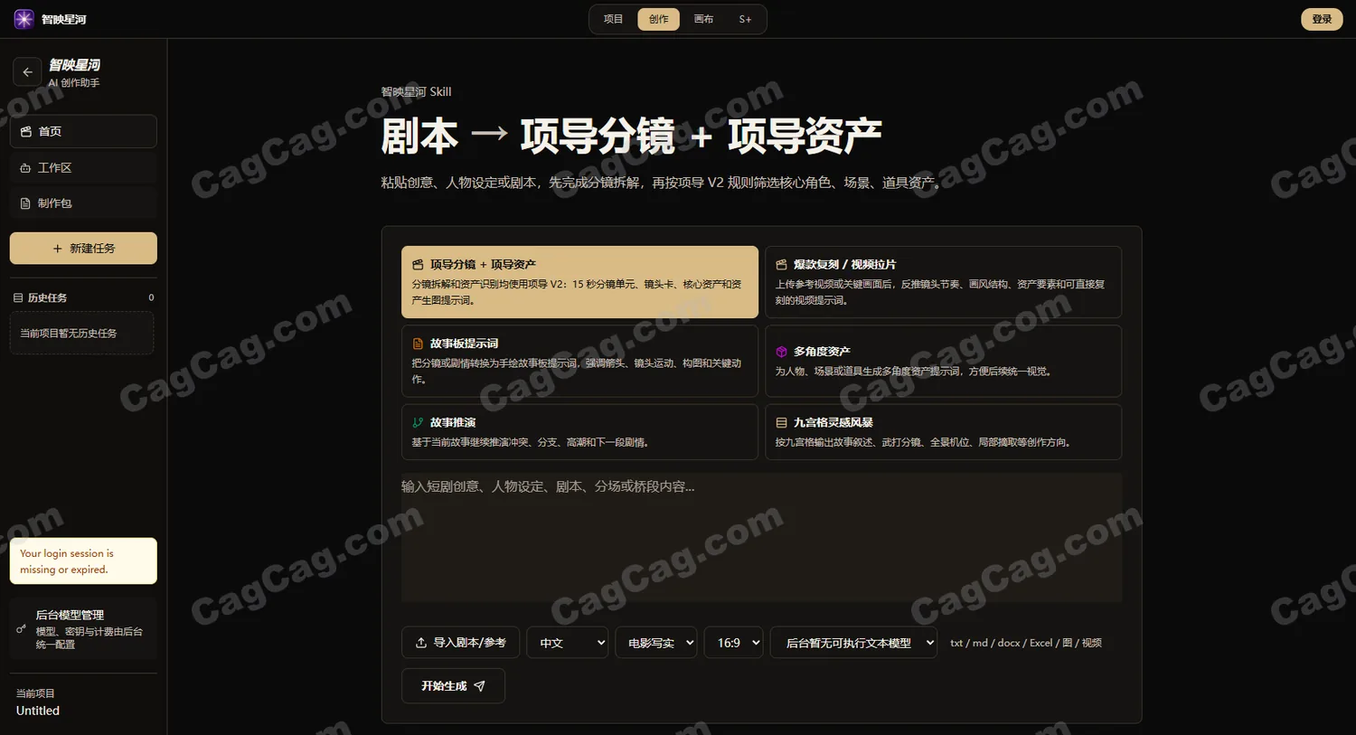Open the 后台暂无可执行文本模型 model dropdown
1356x735 pixels.
853,643
